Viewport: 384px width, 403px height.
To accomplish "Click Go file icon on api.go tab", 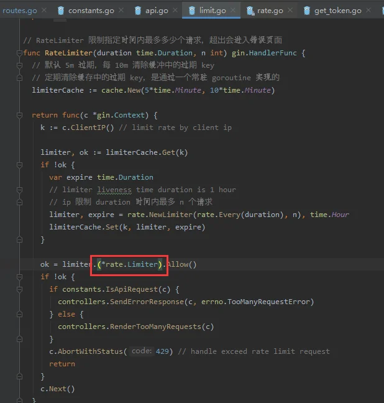I will [138, 11].
